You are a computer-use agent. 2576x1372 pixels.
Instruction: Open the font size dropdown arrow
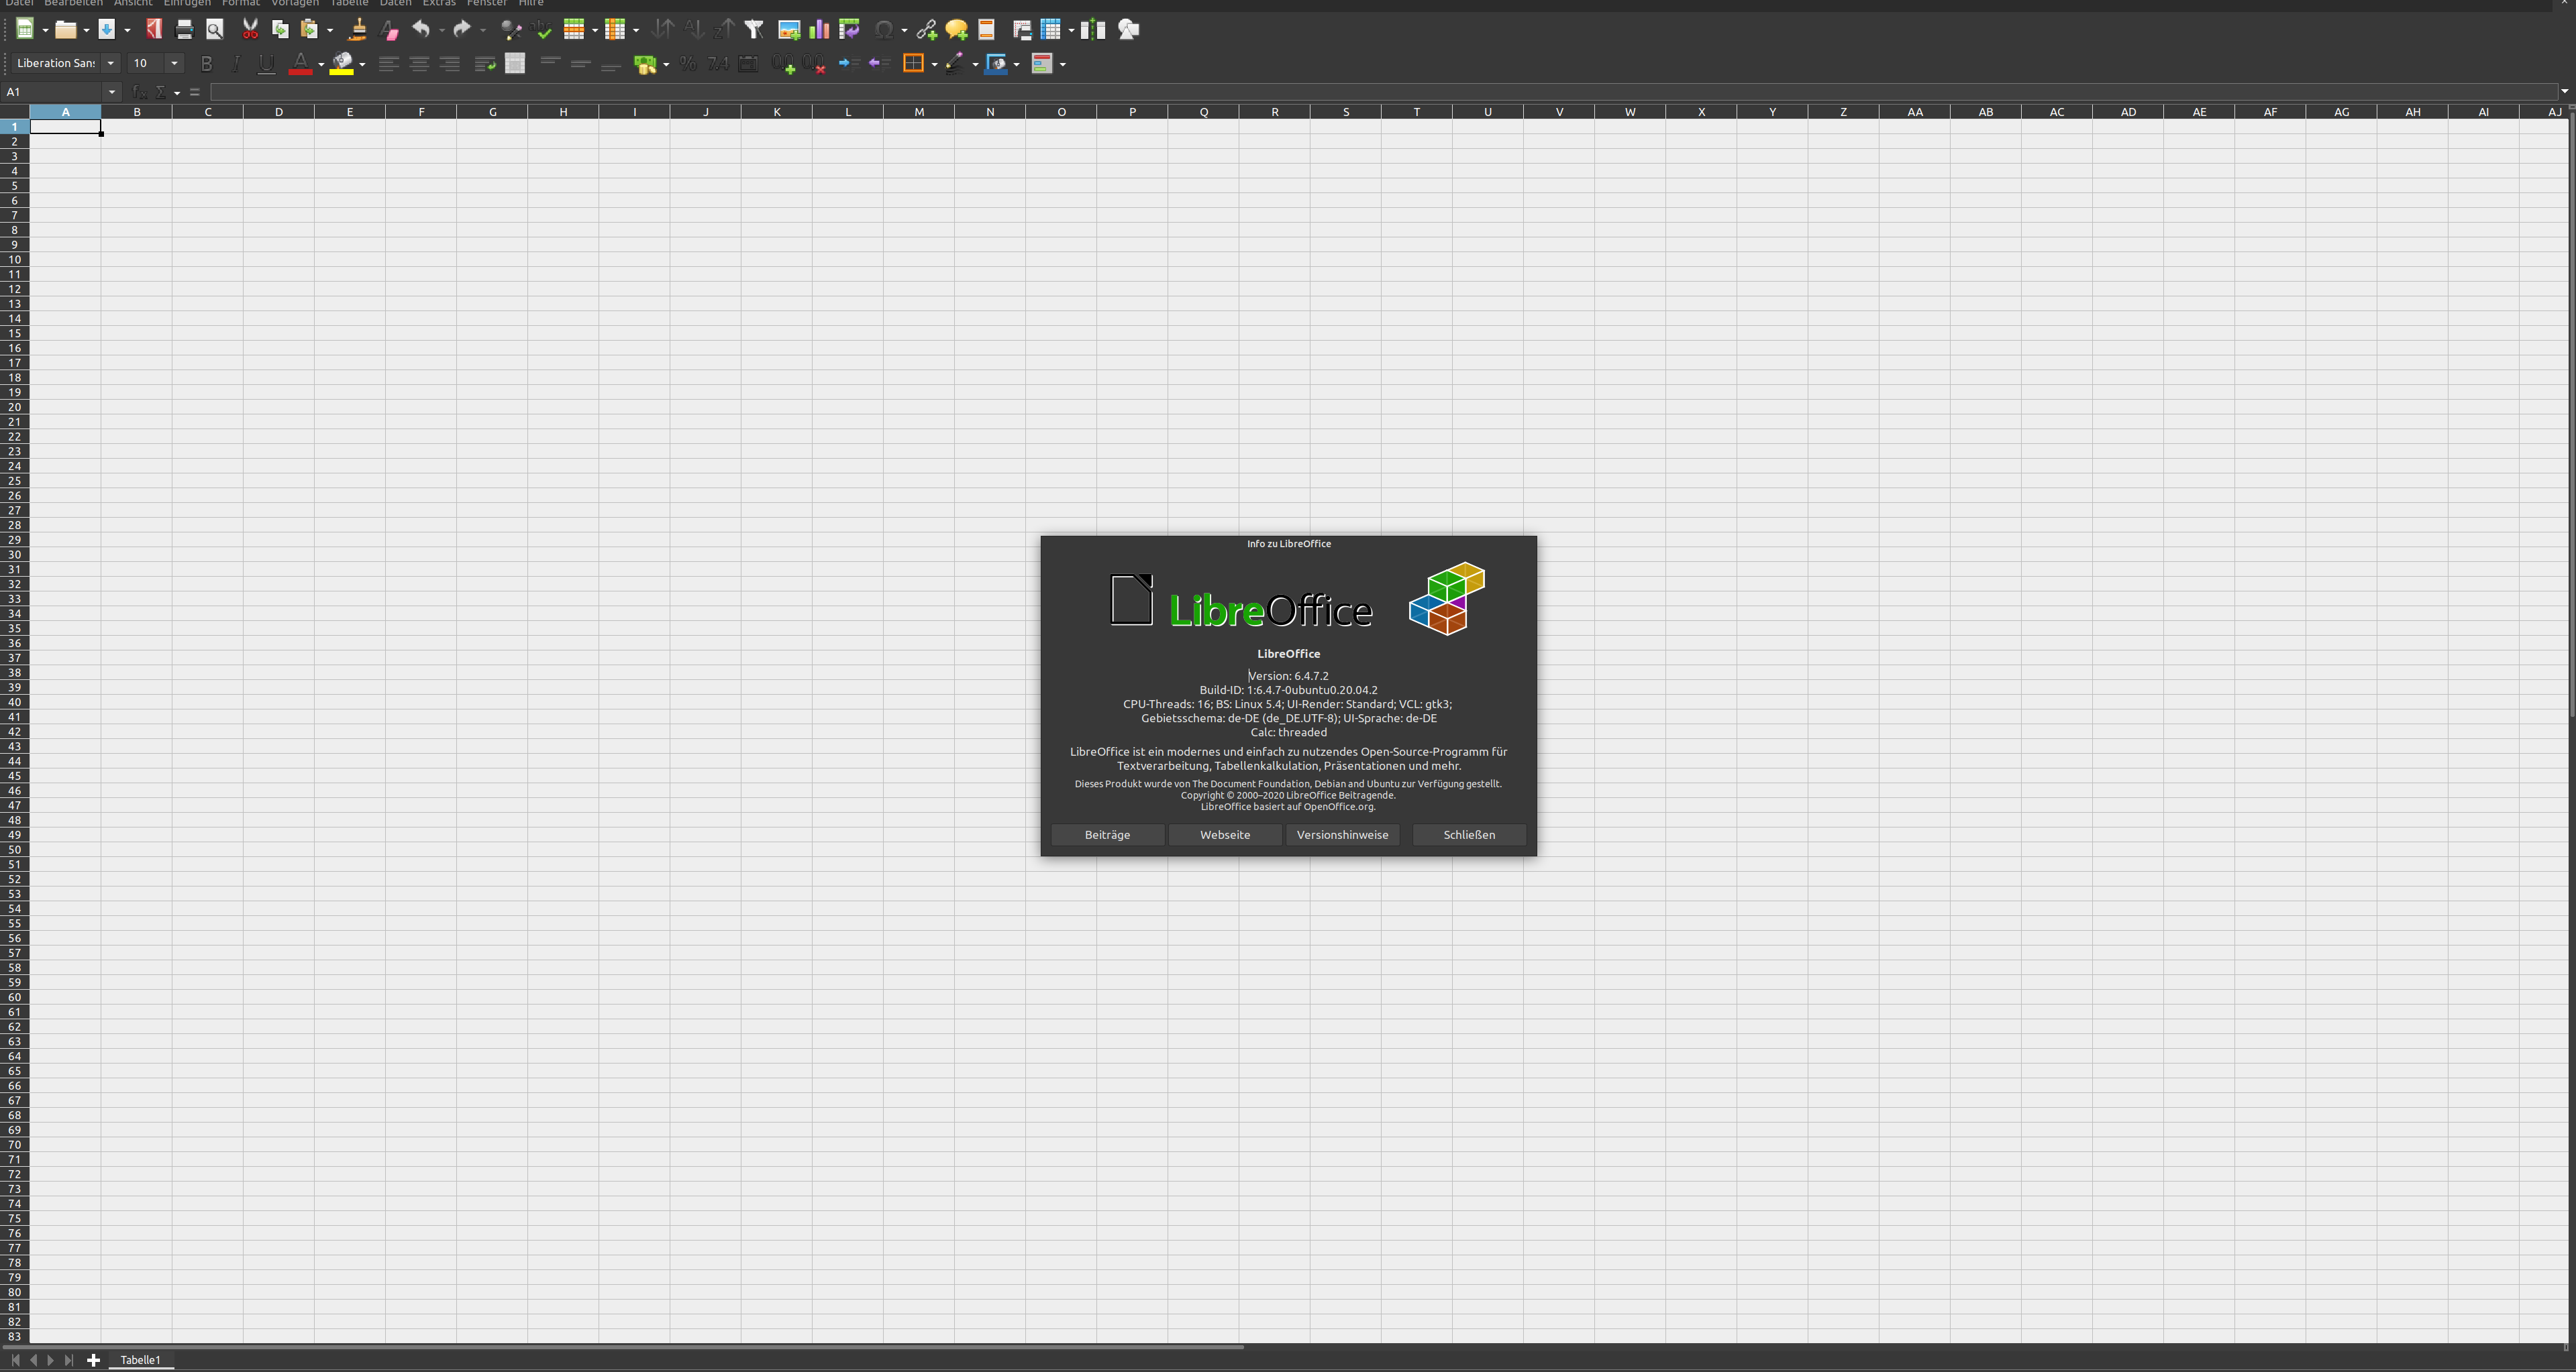pyautogui.click(x=174, y=63)
